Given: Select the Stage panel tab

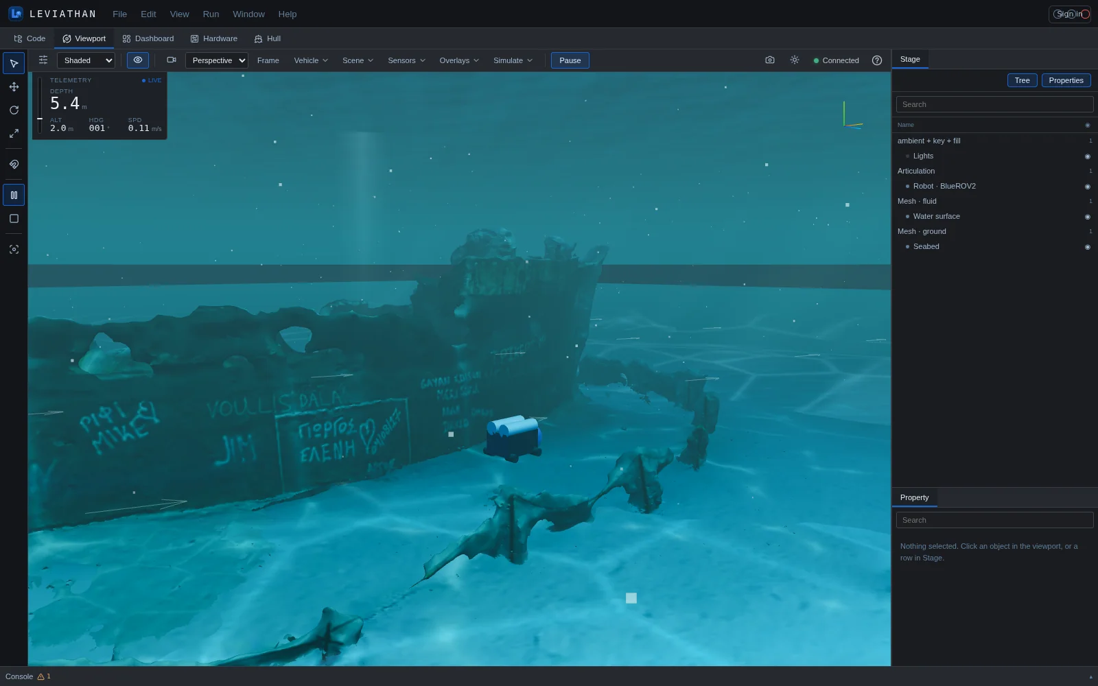Looking at the screenshot, I should click(x=910, y=59).
